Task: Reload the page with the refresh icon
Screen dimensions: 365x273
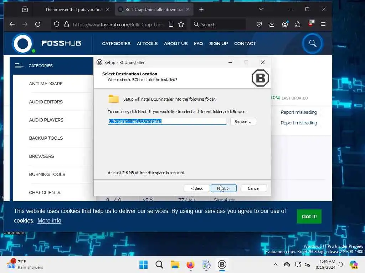Action: tap(38, 24)
